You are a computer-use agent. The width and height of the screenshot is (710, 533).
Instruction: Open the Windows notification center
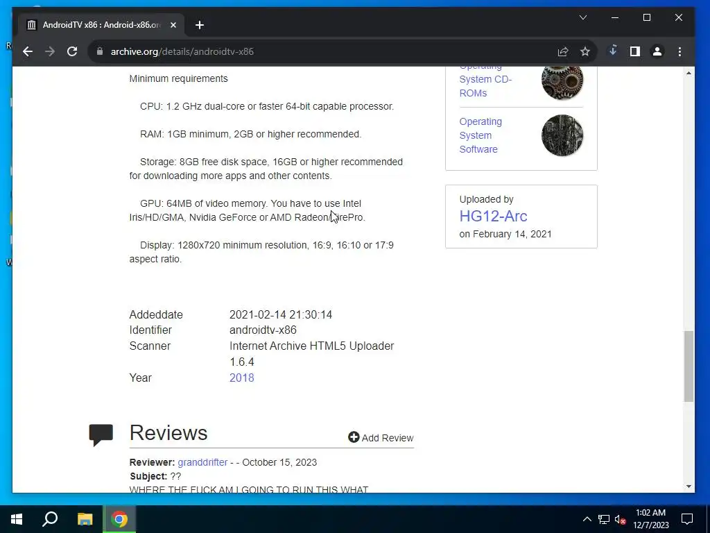tap(687, 519)
